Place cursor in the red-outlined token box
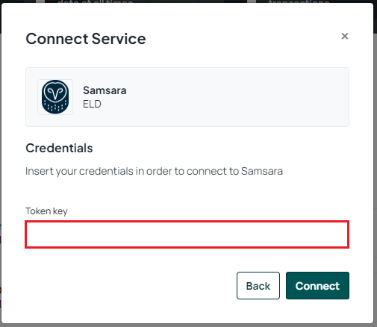The width and height of the screenshot is (377, 327). point(187,234)
